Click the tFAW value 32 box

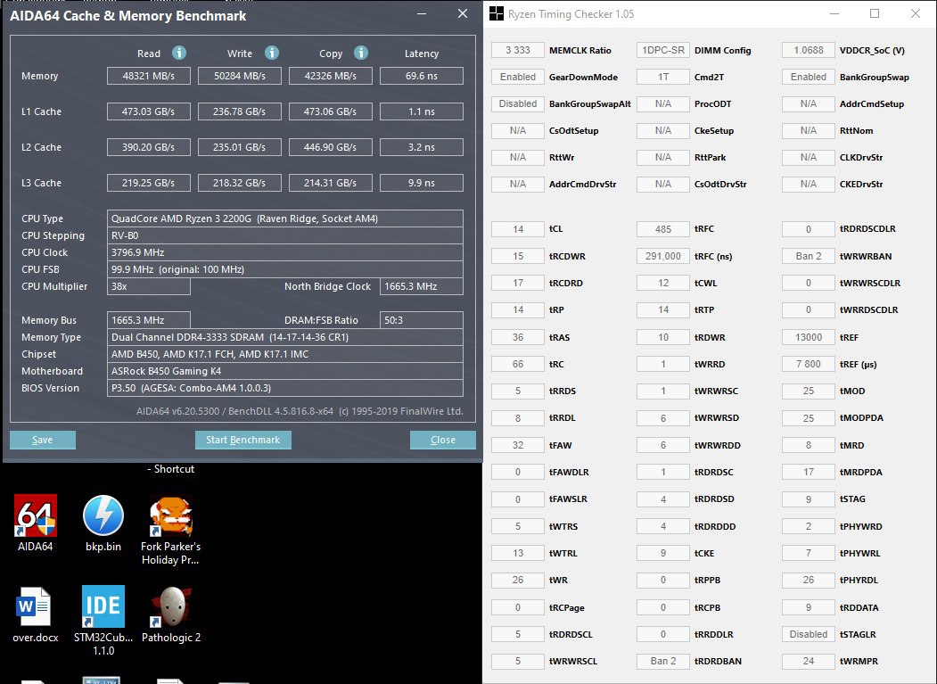[x=517, y=445]
